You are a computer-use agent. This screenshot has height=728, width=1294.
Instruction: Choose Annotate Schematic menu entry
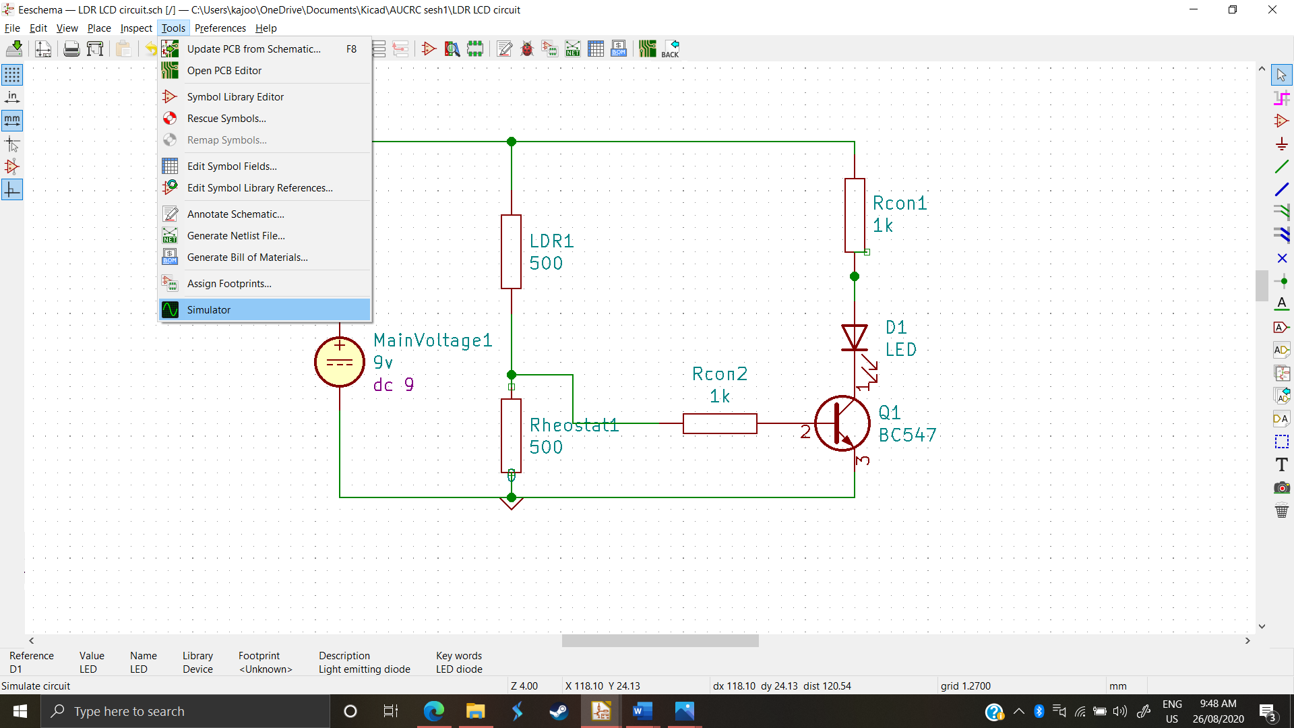coord(265,214)
